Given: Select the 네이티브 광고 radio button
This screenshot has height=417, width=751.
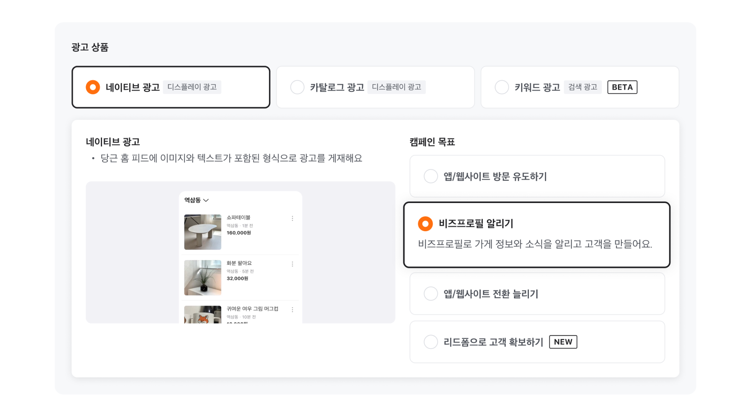Looking at the screenshot, I should (93, 87).
